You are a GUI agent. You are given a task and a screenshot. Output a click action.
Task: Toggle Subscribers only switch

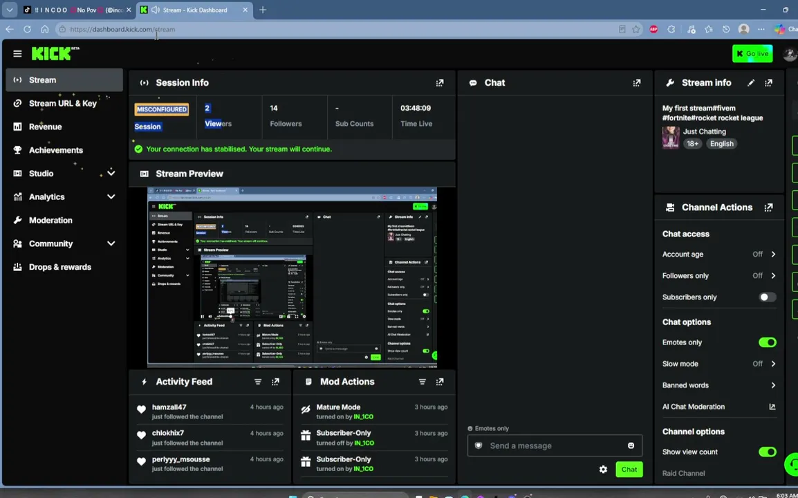pyautogui.click(x=767, y=297)
